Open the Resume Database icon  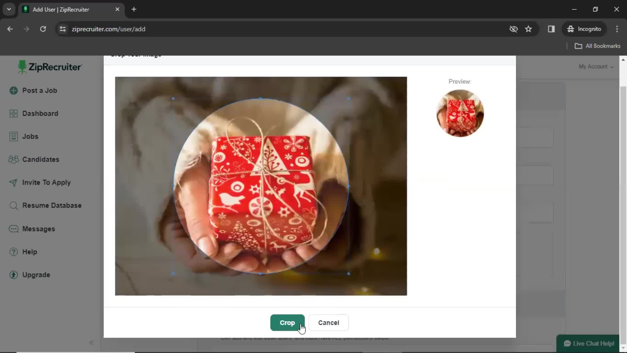(14, 206)
